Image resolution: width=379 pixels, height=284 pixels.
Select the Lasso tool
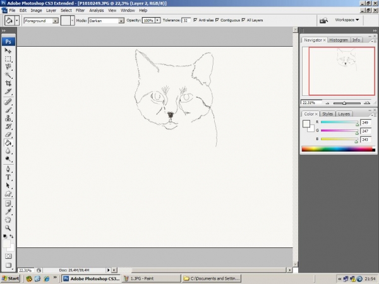(x=8, y=67)
